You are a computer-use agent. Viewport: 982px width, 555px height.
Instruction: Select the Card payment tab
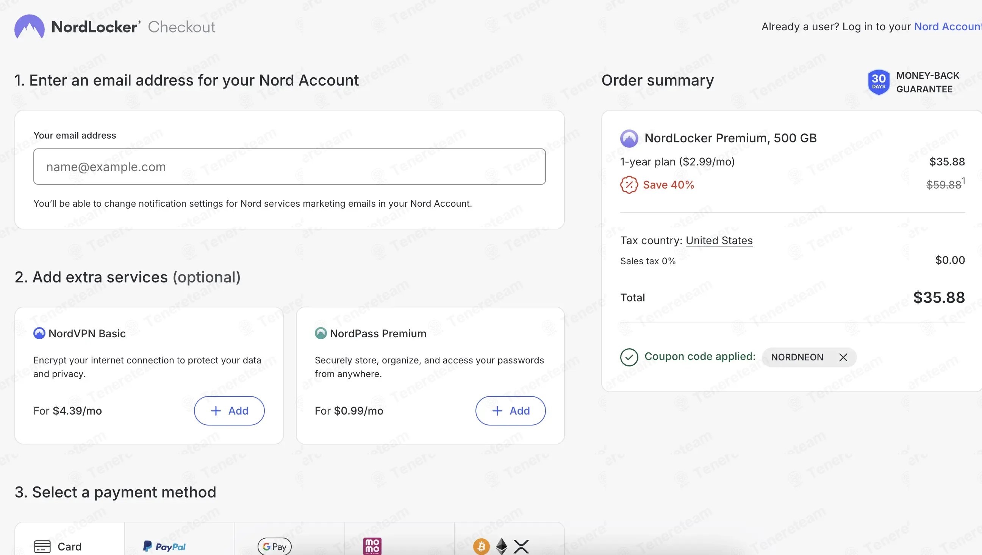click(x=70, y=539)
